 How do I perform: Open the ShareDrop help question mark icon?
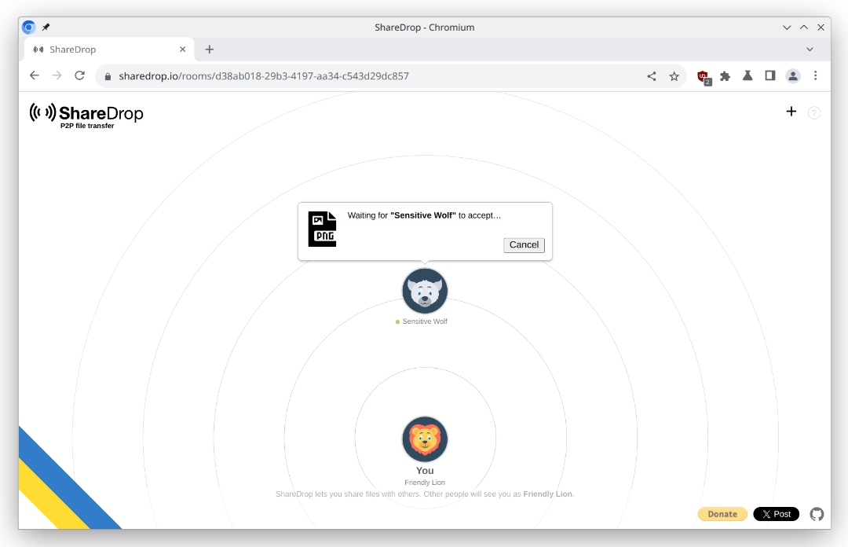814,112
